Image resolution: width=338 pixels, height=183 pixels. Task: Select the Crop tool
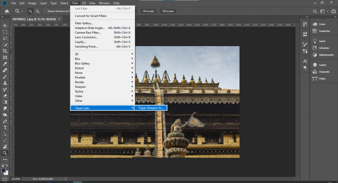(5, 51)
